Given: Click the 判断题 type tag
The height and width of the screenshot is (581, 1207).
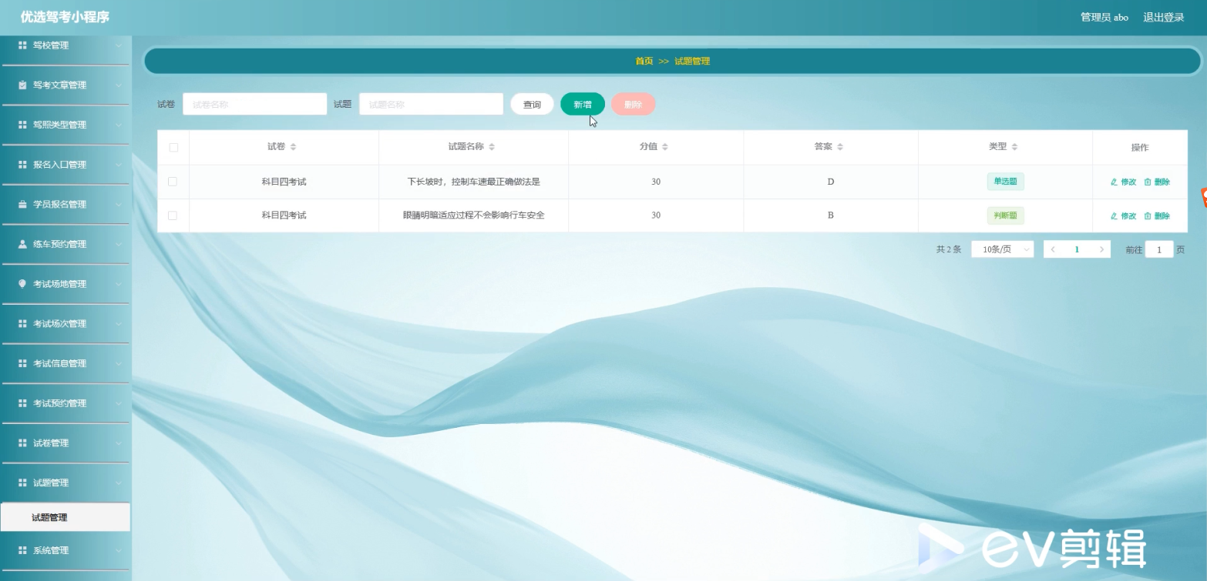Looking at the screenshot, I should coord(1005,215).
